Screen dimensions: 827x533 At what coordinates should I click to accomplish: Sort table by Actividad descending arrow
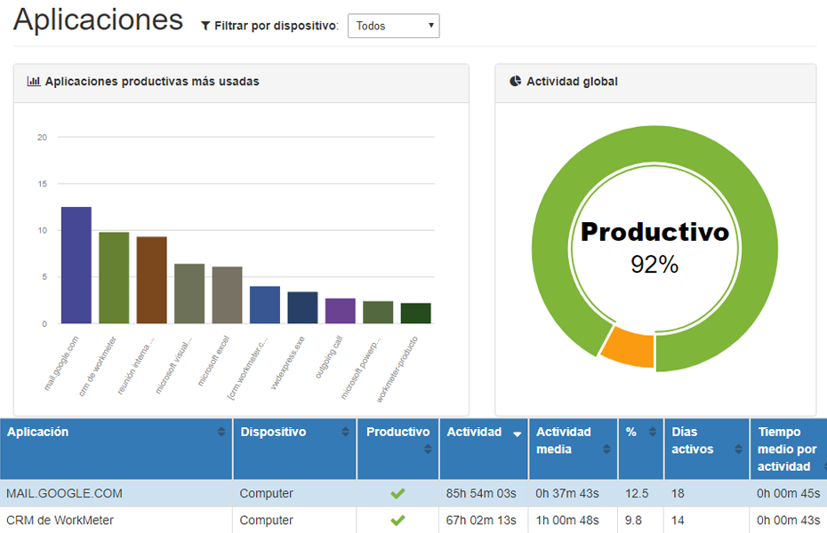pos(517,434)
